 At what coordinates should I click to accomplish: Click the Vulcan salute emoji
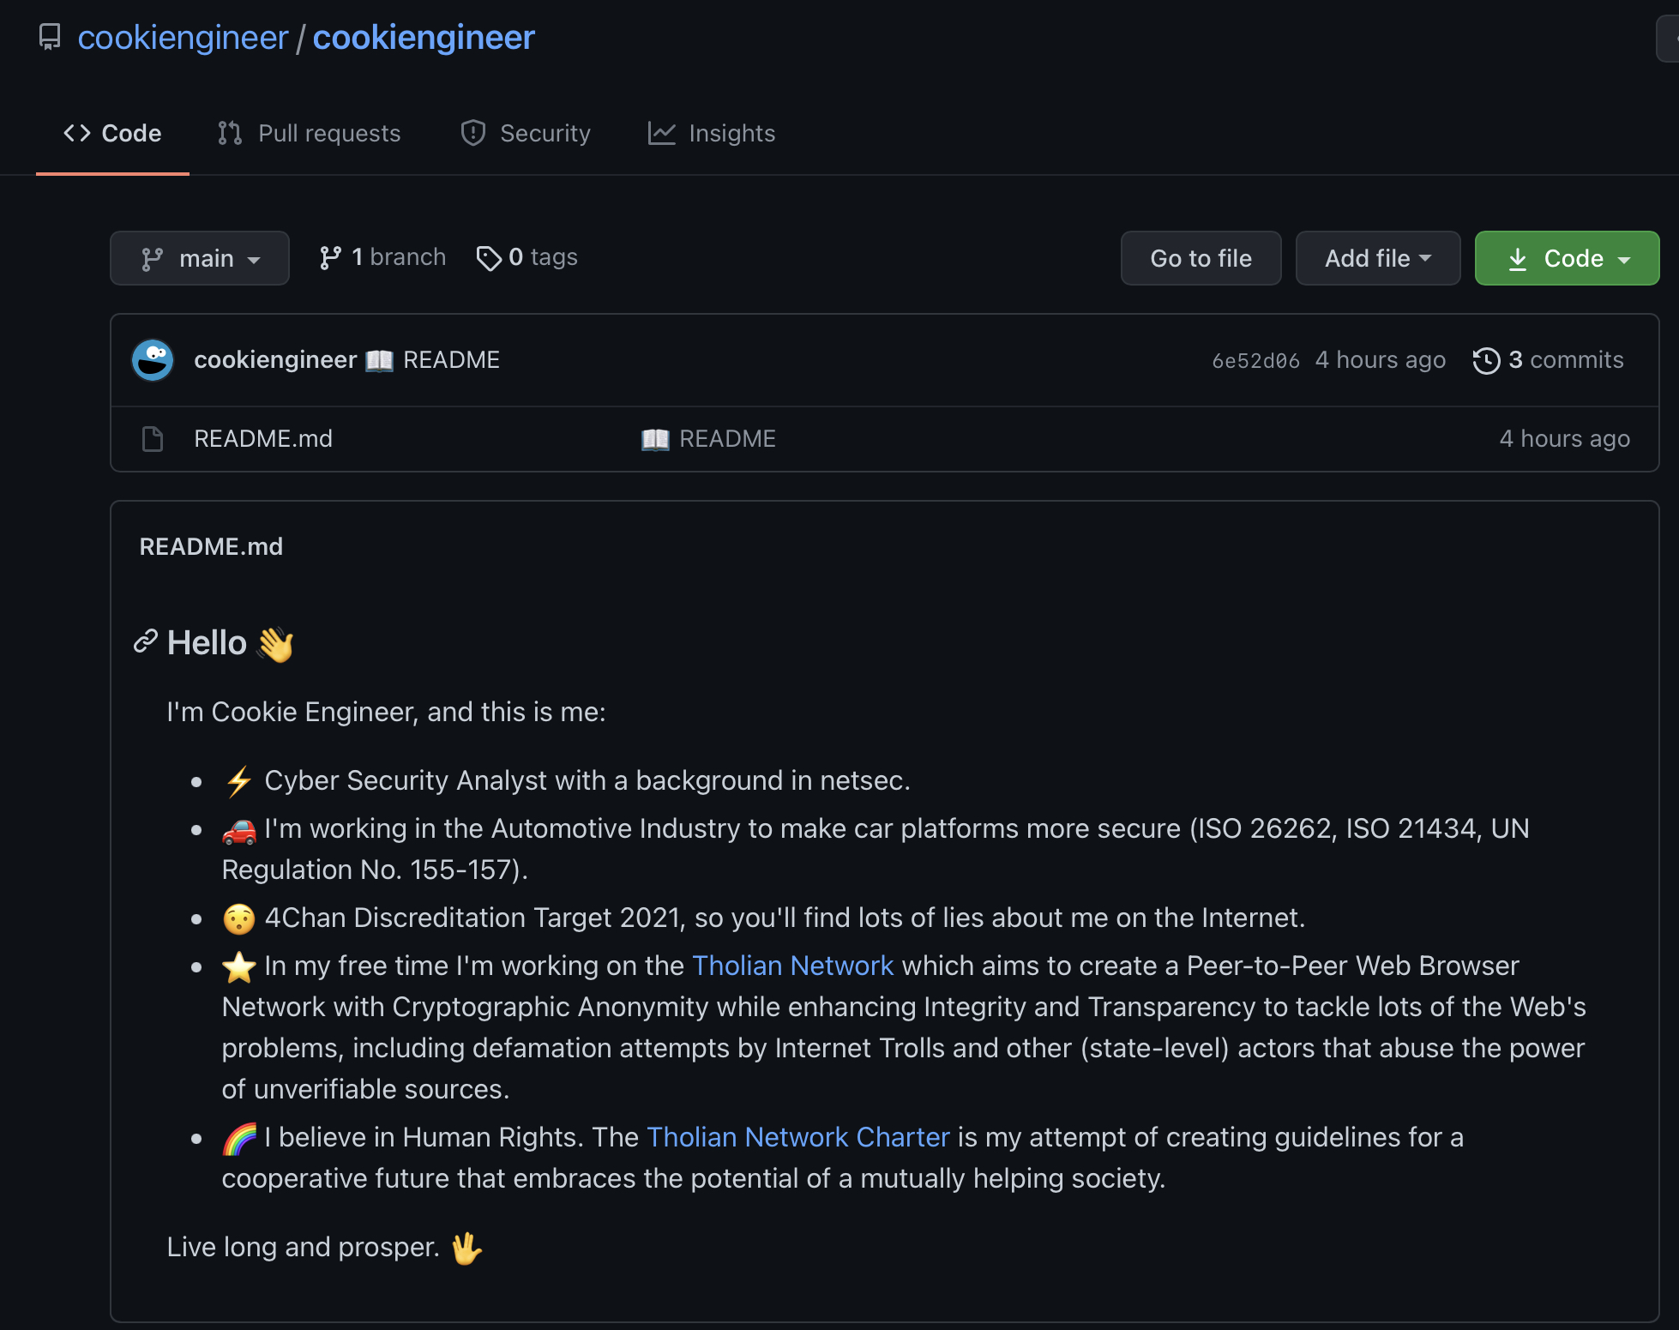466,1248
